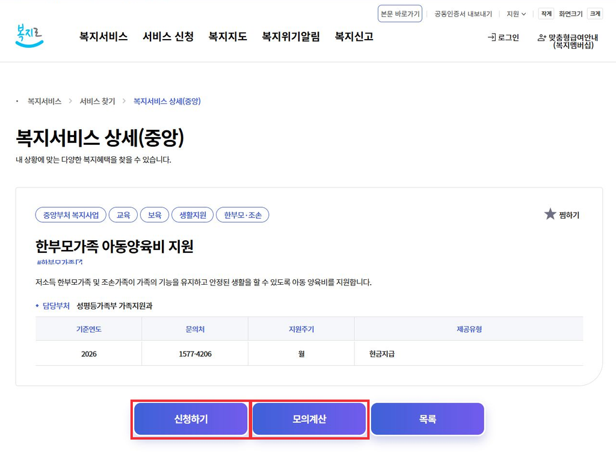Click the 목록 button

[428, 419]
